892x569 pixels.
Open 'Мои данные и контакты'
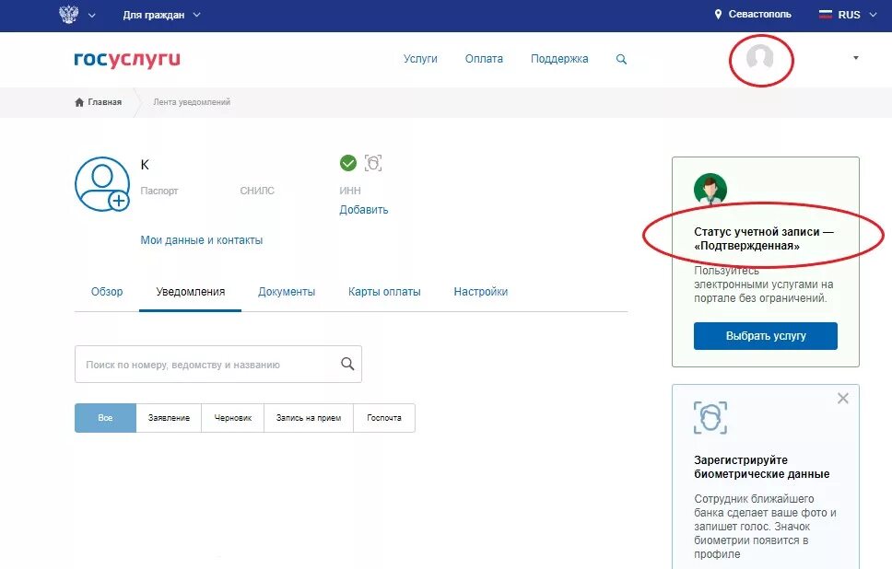[x=202, y=240]
